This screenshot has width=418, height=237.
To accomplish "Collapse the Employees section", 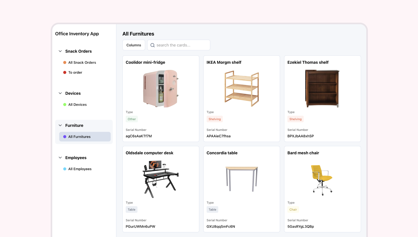I will pyautogui.click(x=60, y=157).
